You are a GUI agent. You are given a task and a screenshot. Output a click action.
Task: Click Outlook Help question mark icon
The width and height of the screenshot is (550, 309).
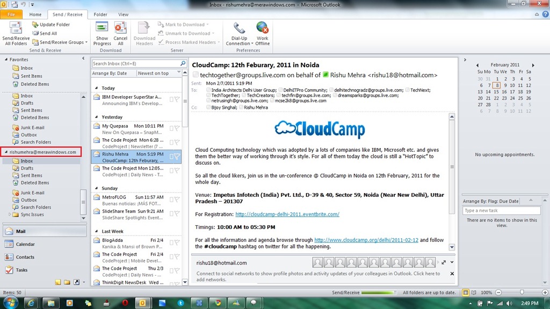point(546,14)
